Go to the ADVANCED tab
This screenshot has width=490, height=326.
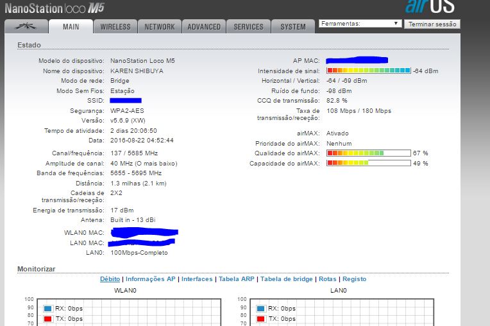point(204,26)
